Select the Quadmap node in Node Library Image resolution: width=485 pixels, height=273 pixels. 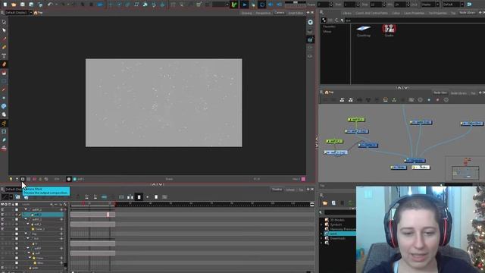point(364,31)
